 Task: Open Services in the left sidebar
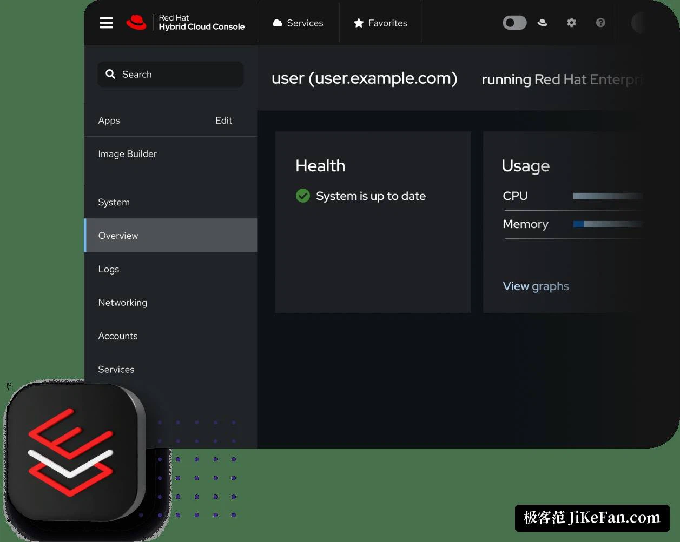[116, 370]
